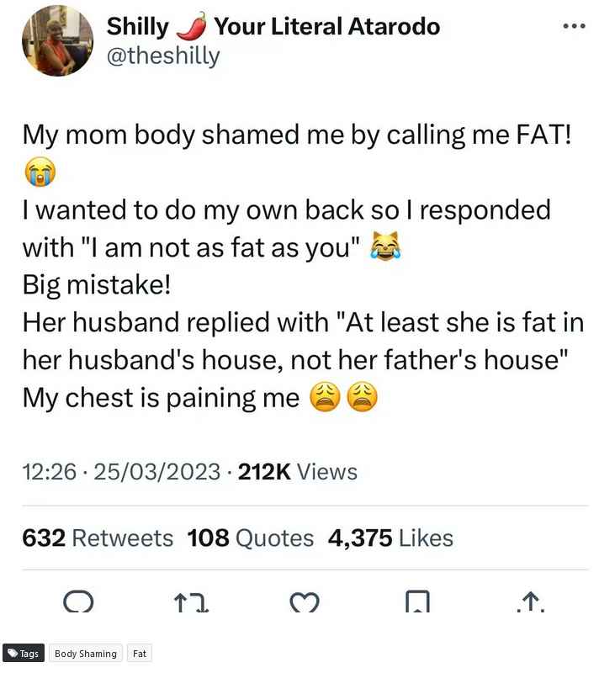View the 632 Retweets list
615x673 pixels.
coord(98,538)
